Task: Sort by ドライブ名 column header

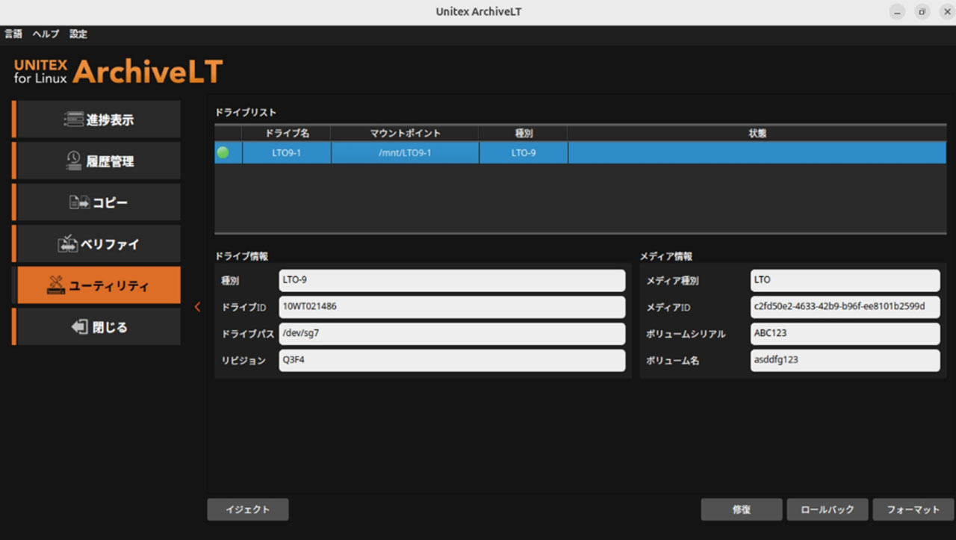Action: [x=287, y=133]
